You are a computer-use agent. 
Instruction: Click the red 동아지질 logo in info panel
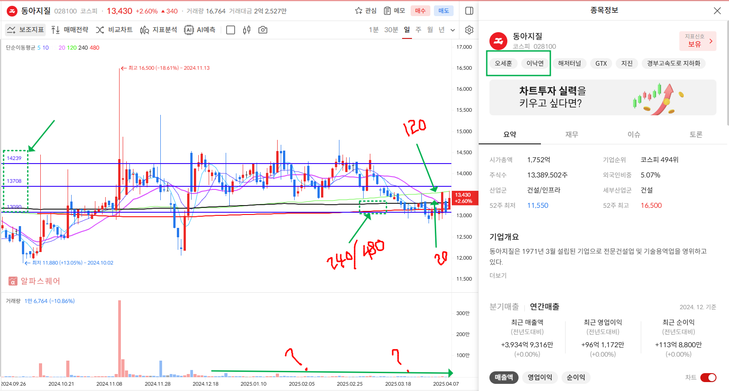[498, 41]
